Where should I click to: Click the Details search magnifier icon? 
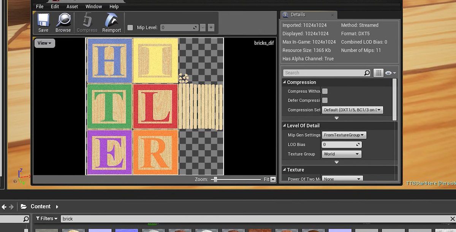pos(367,73)
